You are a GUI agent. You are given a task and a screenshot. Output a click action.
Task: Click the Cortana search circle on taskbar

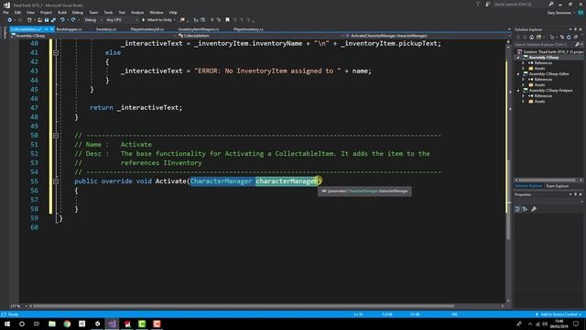(x=22, y=324)
